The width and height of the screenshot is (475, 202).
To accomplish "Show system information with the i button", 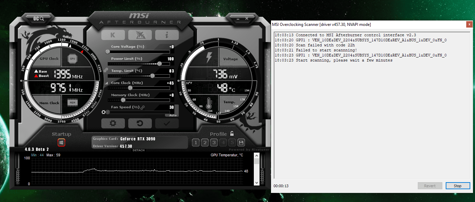I will pyautogui.click(x=167, y=35).
